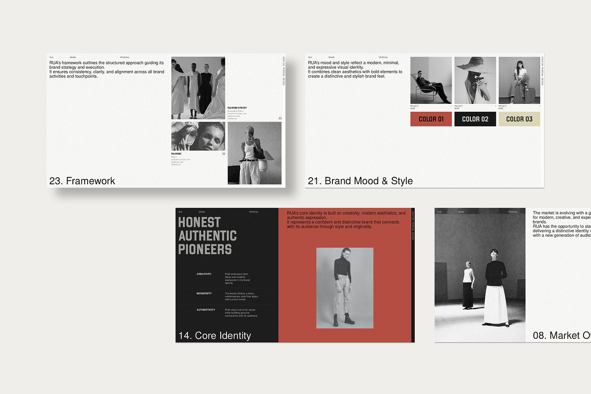Viewport: 591px width, 394px height.
Task: Select the "23. Framework" slide title
Action: [x=82, y=181]
